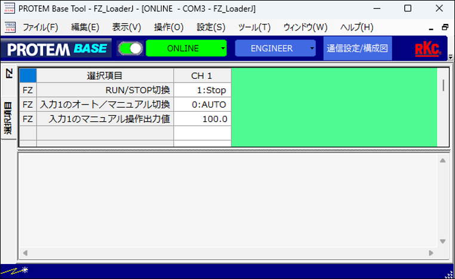The image size is (455, 279).
Task: Open the ENGINEER level dropdown
Action: [275, 48]
